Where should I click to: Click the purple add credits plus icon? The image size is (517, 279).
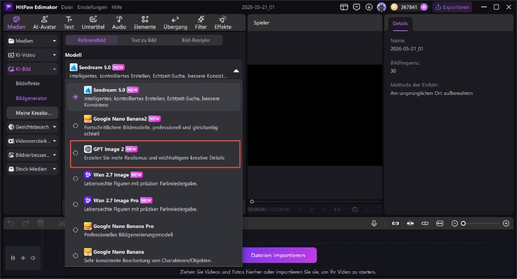pos(424,7)
